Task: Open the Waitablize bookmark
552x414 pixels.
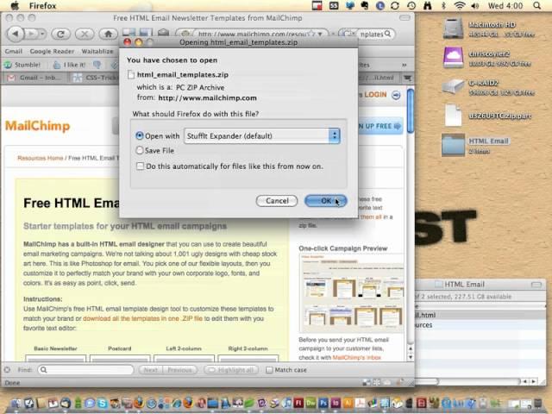Action: tap(97, 51)
